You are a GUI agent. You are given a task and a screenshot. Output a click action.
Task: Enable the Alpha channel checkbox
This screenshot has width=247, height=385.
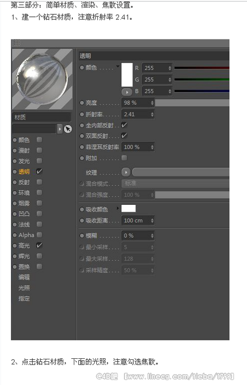[39, 235]
